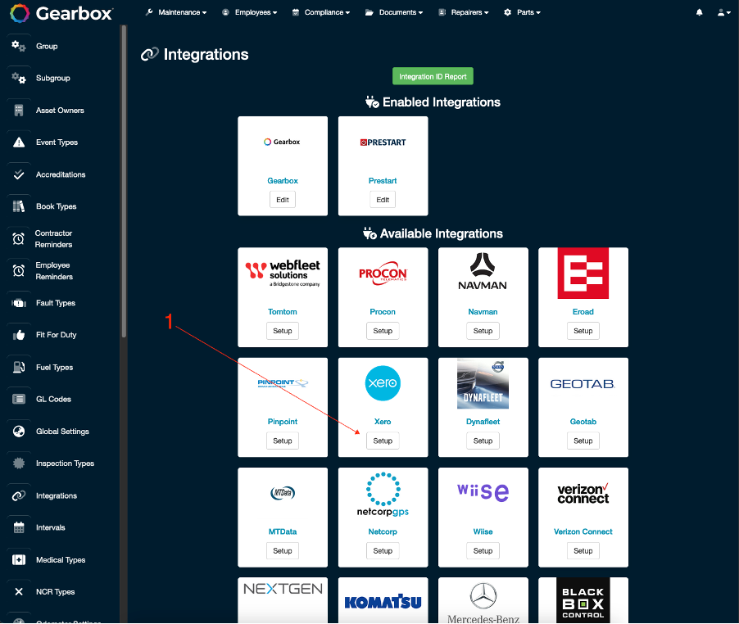
Task: Select Accreditations in the sidebar
Action: 61,174
